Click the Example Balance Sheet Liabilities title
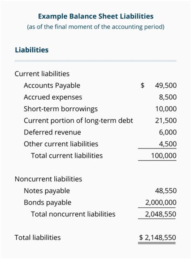Viewport: 191px width, 259px height. point(96,16)
